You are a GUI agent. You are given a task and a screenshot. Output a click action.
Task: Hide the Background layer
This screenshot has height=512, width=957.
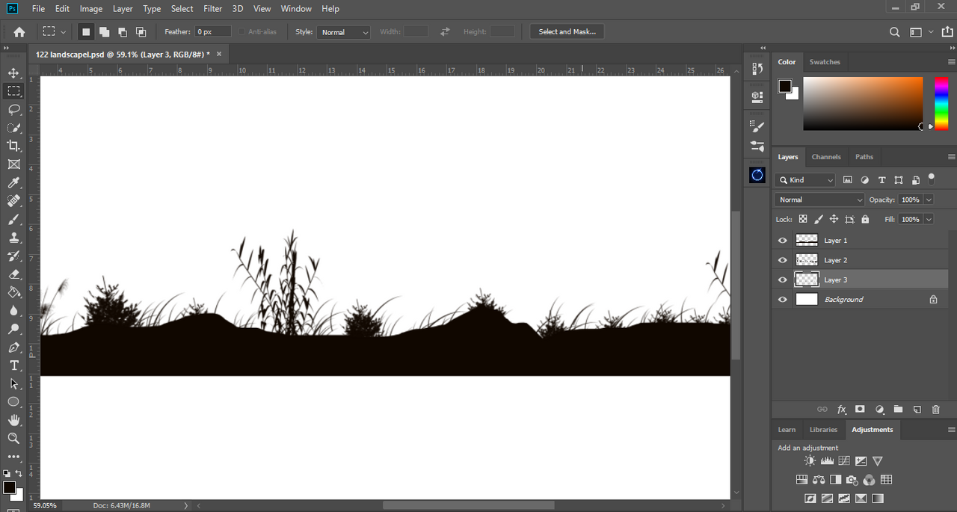(x=783, y=300)
